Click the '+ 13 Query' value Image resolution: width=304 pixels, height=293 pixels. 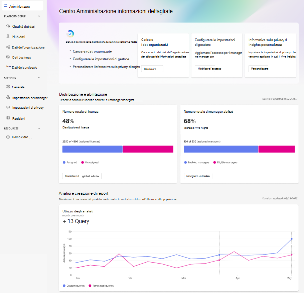pyautogui.click(x=76, y=221)
